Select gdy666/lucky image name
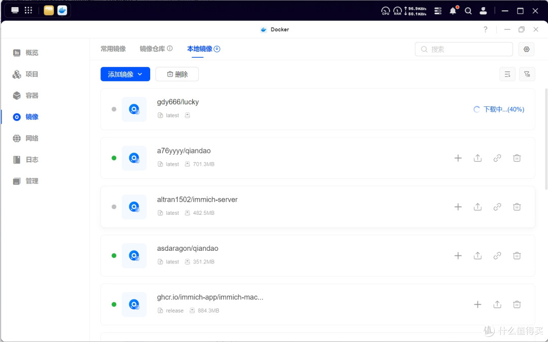The image size is (548, 342). coord(178,102)
